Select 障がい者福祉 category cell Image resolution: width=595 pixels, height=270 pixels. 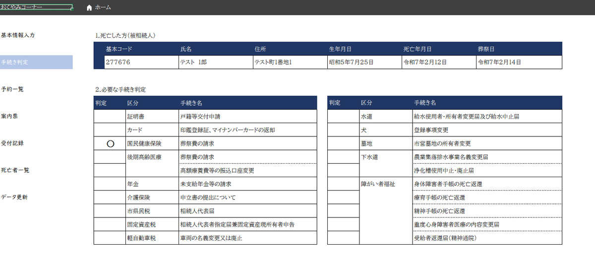(x=385, y=210)
